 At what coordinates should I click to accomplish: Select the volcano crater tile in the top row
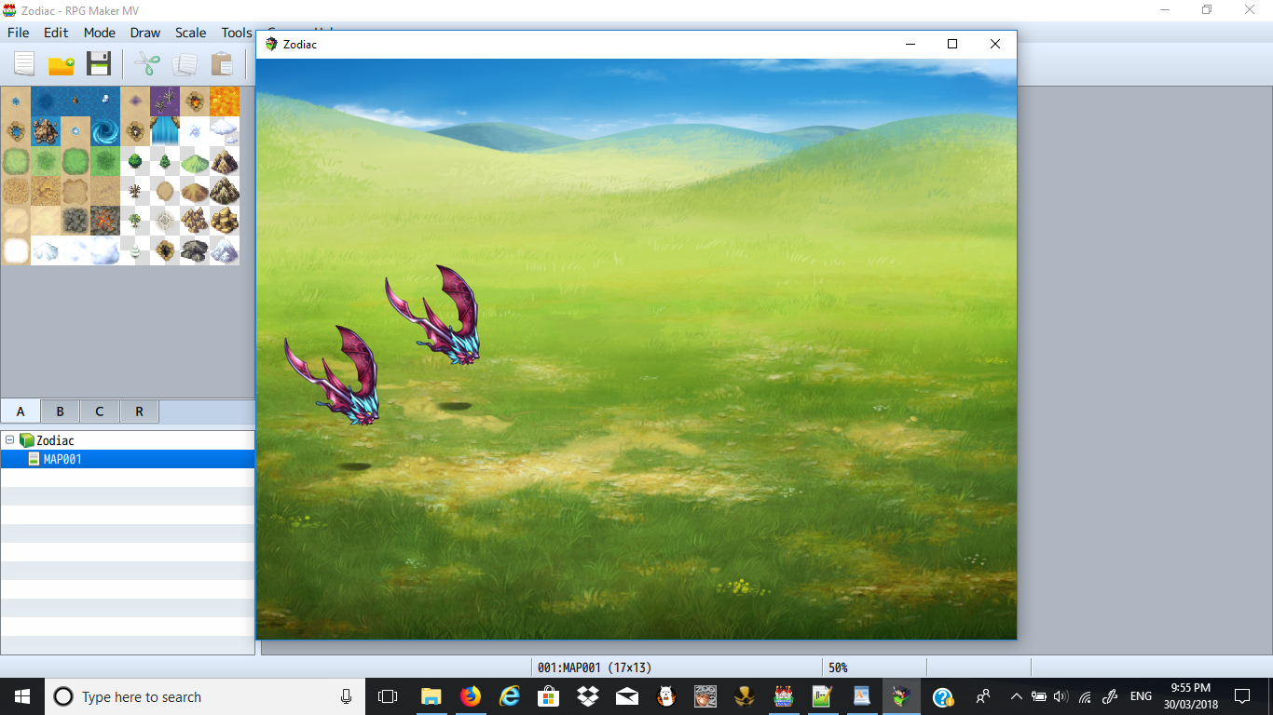(x=195, y=101)
